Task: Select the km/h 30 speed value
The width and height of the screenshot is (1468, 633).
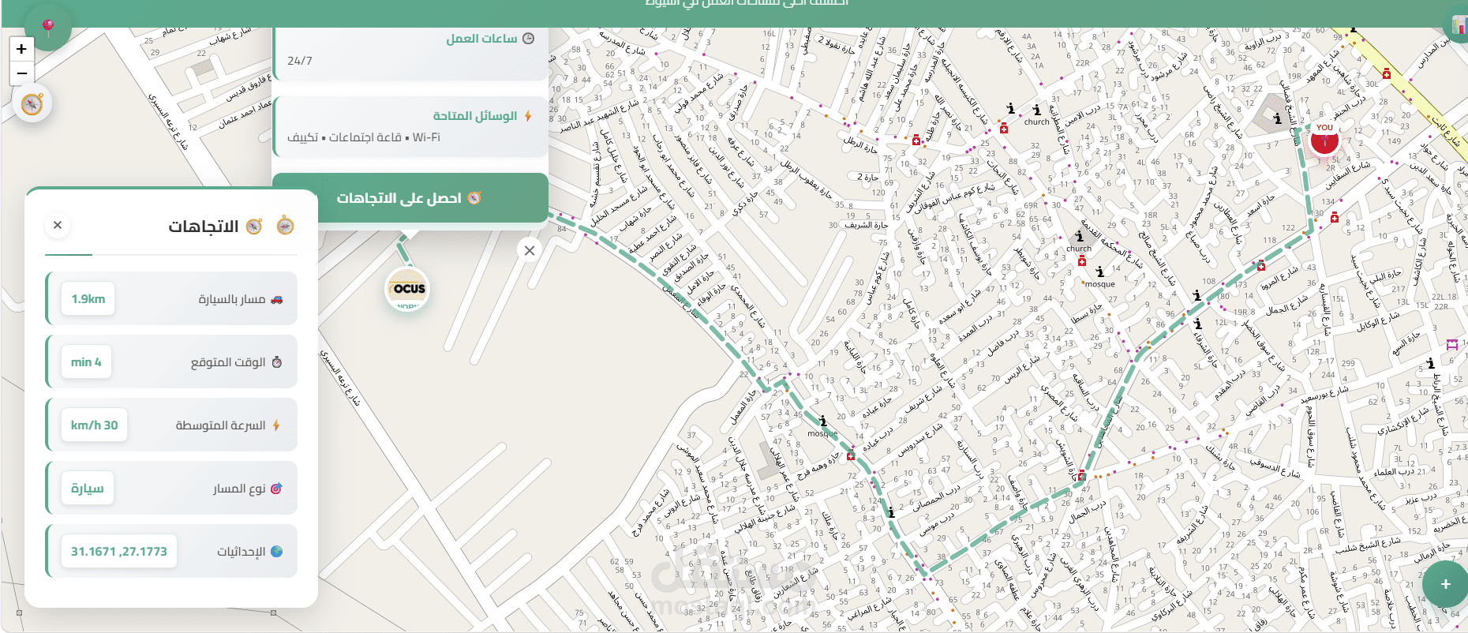Action: [95, 425]
